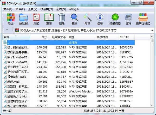This screenshot has height=115, width=156.
Task: Click the CRC32 value 526FB6B7
Action: (x=126, y=82)
